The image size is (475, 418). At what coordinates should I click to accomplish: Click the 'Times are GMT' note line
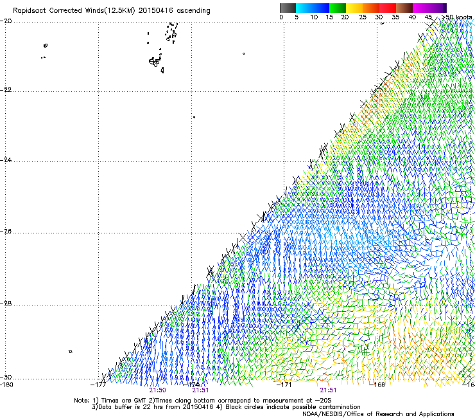pos(202,401)
